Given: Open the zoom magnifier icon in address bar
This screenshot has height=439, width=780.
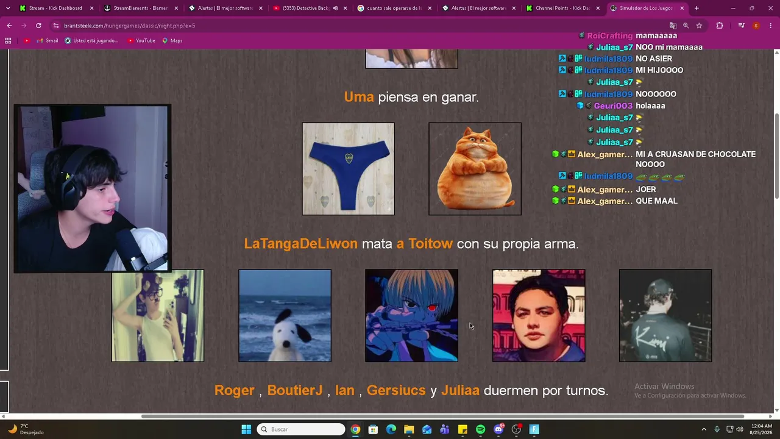Looking at the screenshot, I should coord(686,26).
